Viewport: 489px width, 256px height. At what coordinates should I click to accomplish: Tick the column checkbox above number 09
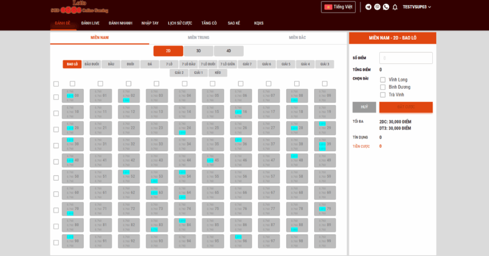pyautogui.click(x=325, y=84)
